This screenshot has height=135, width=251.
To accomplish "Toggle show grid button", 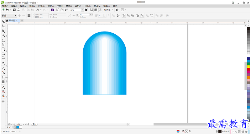I will (x=96, y=10).
